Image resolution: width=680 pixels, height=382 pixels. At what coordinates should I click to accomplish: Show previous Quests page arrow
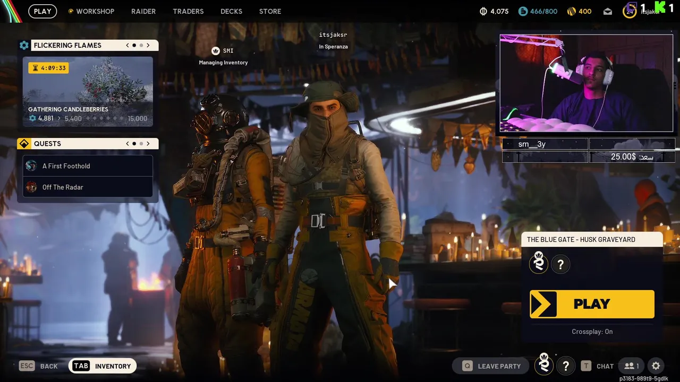pos(127,144)
